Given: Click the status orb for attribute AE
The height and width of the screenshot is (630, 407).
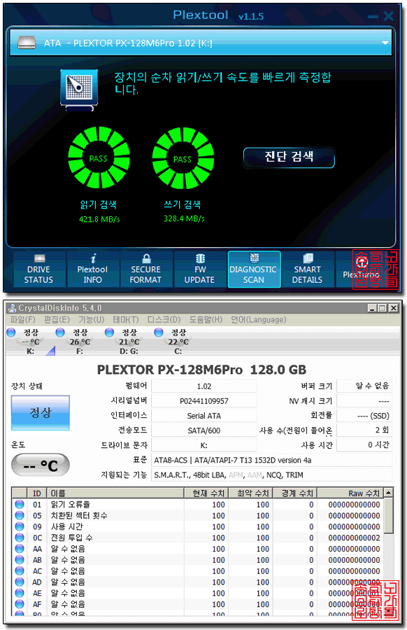Looking at the screenshot, I should tap(20, 593).
